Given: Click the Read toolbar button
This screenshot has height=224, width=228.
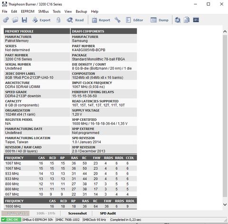Looking at the screenshot, I should coord(75,20).
